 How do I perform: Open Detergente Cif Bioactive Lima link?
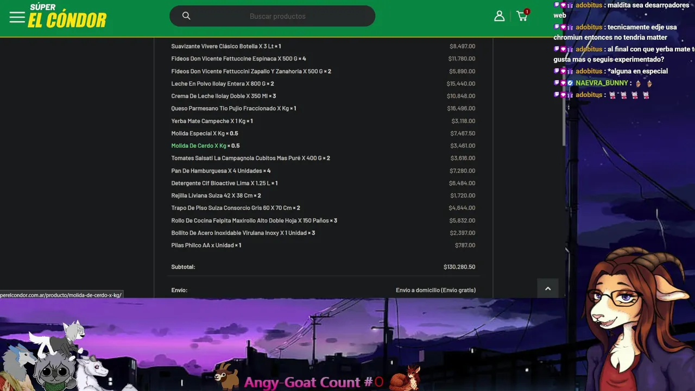pos(220,183)
